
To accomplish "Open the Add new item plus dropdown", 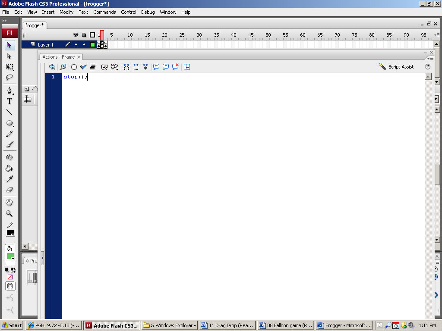I will click(x=52, y=67).
